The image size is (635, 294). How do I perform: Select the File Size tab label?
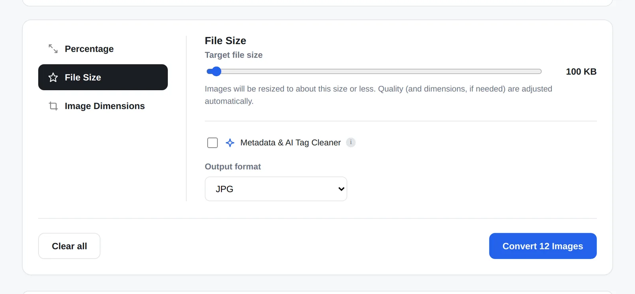pyautogui.click(x=83, y=77)
